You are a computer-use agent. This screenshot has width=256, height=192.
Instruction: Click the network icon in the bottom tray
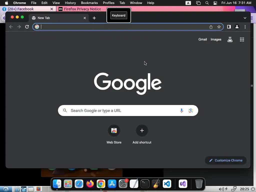point(234,189)
